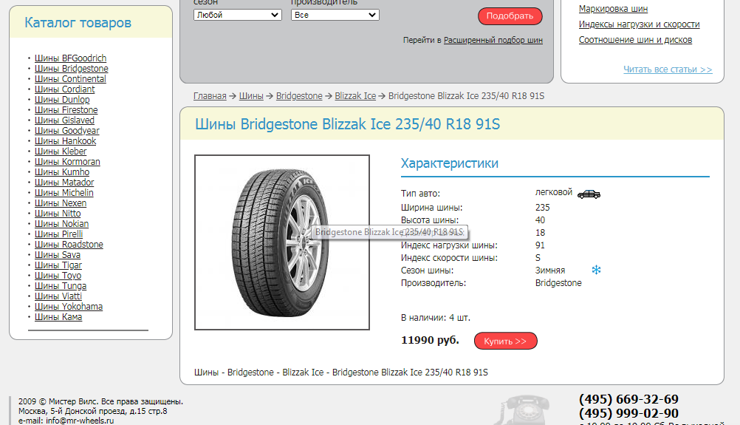Image resolution: width=740 pixels, height=425 pixels.
Task: Click the Каталог товаров heading
Action: (78, 23)
